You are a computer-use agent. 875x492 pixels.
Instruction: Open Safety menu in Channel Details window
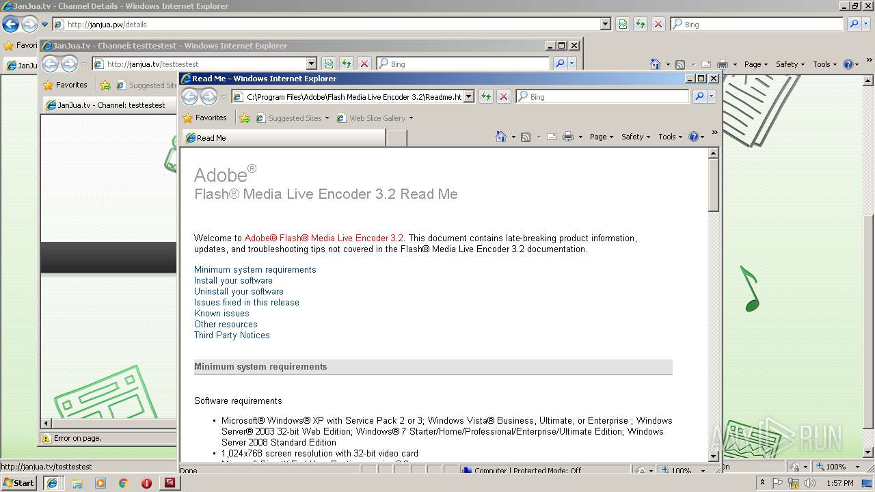coord(790,64)
